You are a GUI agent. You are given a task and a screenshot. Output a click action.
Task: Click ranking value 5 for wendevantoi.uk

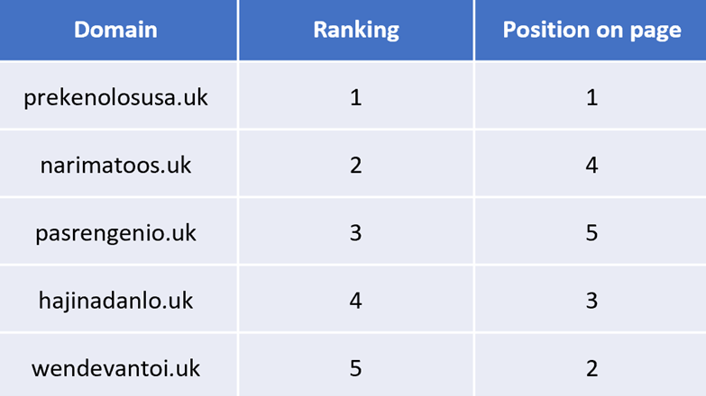355,368
